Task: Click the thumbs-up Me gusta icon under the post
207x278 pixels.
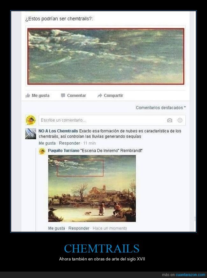Action: tap(28, 95)
